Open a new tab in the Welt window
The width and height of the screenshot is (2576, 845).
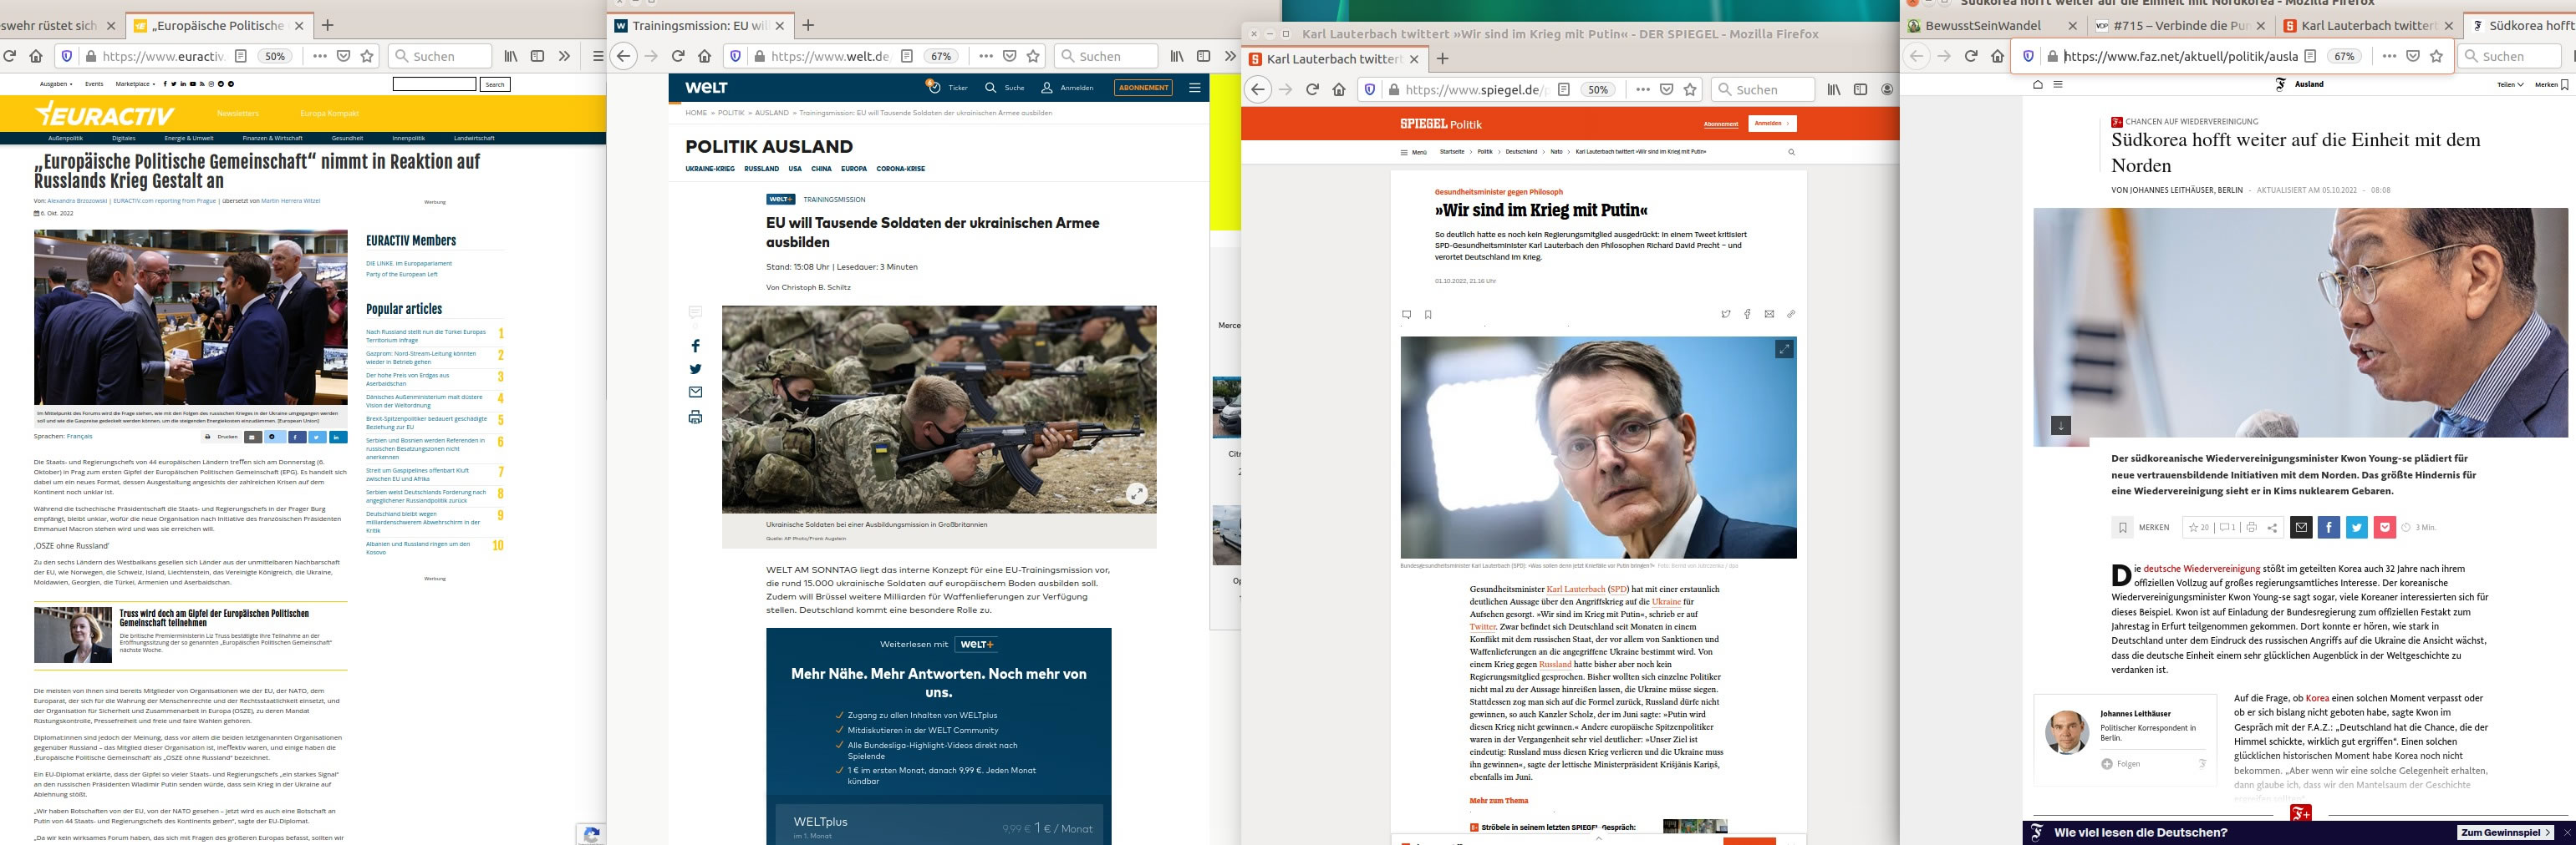(808, 25)
